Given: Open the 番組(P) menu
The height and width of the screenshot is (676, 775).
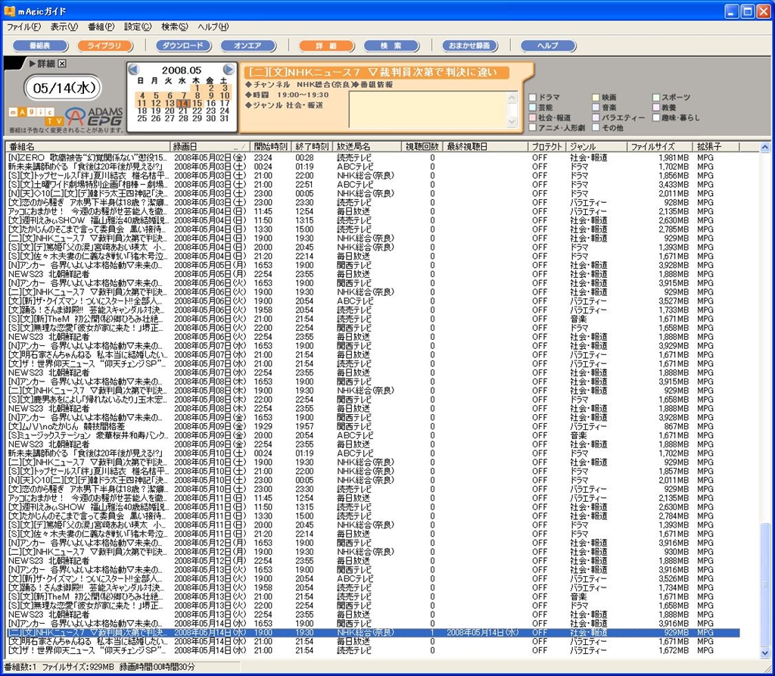Looking at the screenshot, I should (101, 26).
